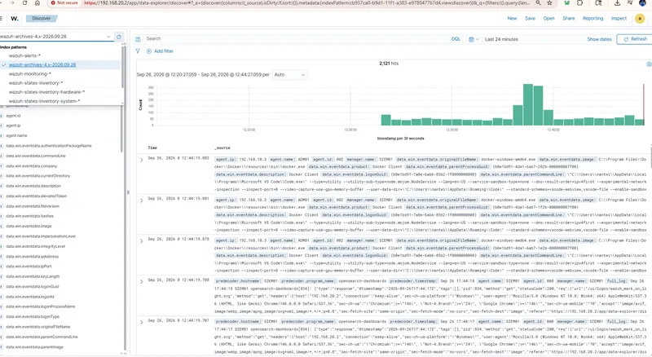Switch query language via DQL
Screen dimensions: 652x357
pos(456,39)
